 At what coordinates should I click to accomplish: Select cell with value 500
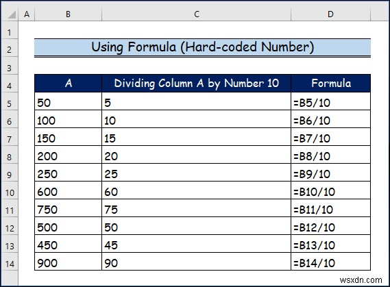point(68,226)
